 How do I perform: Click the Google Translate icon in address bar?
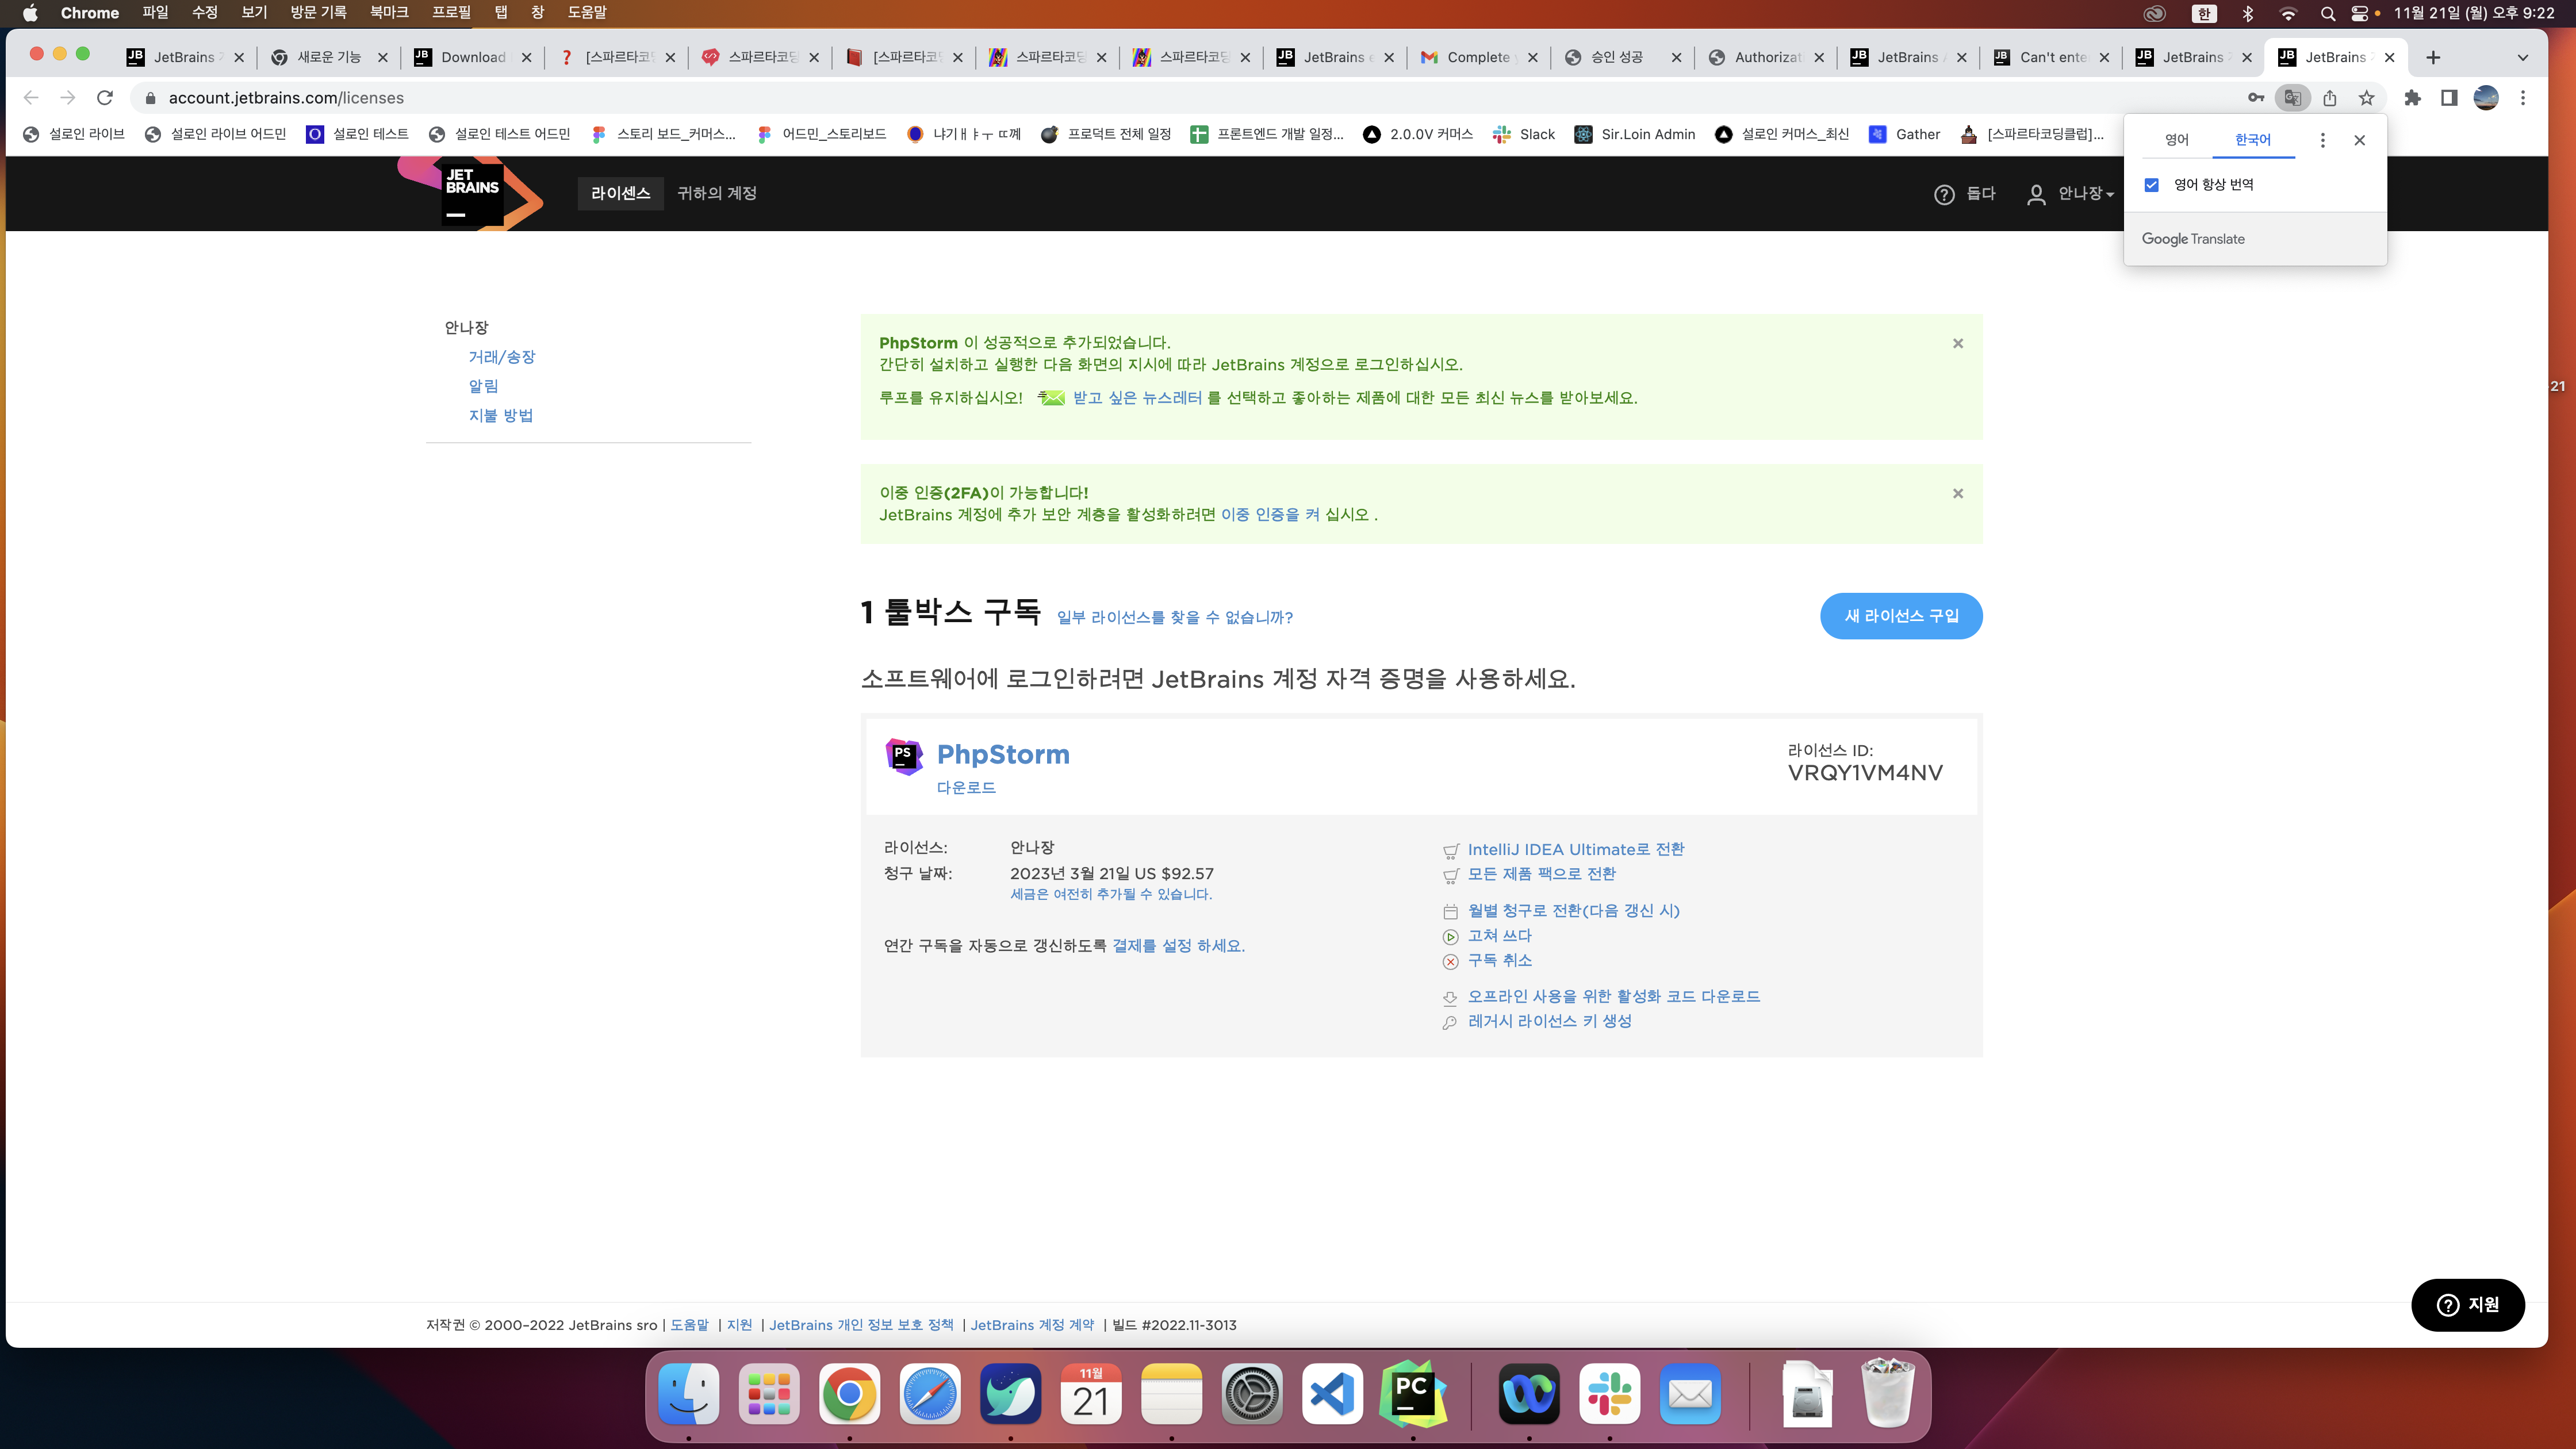point(2292,98)
